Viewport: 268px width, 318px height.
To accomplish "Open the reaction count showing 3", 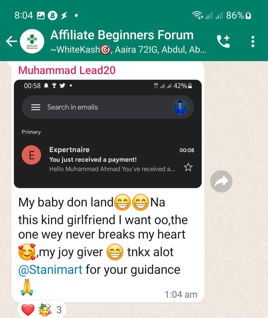I will coord(59,310).
